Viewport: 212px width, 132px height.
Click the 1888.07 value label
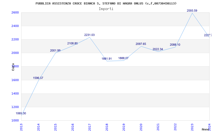click(x=123, y=58)
